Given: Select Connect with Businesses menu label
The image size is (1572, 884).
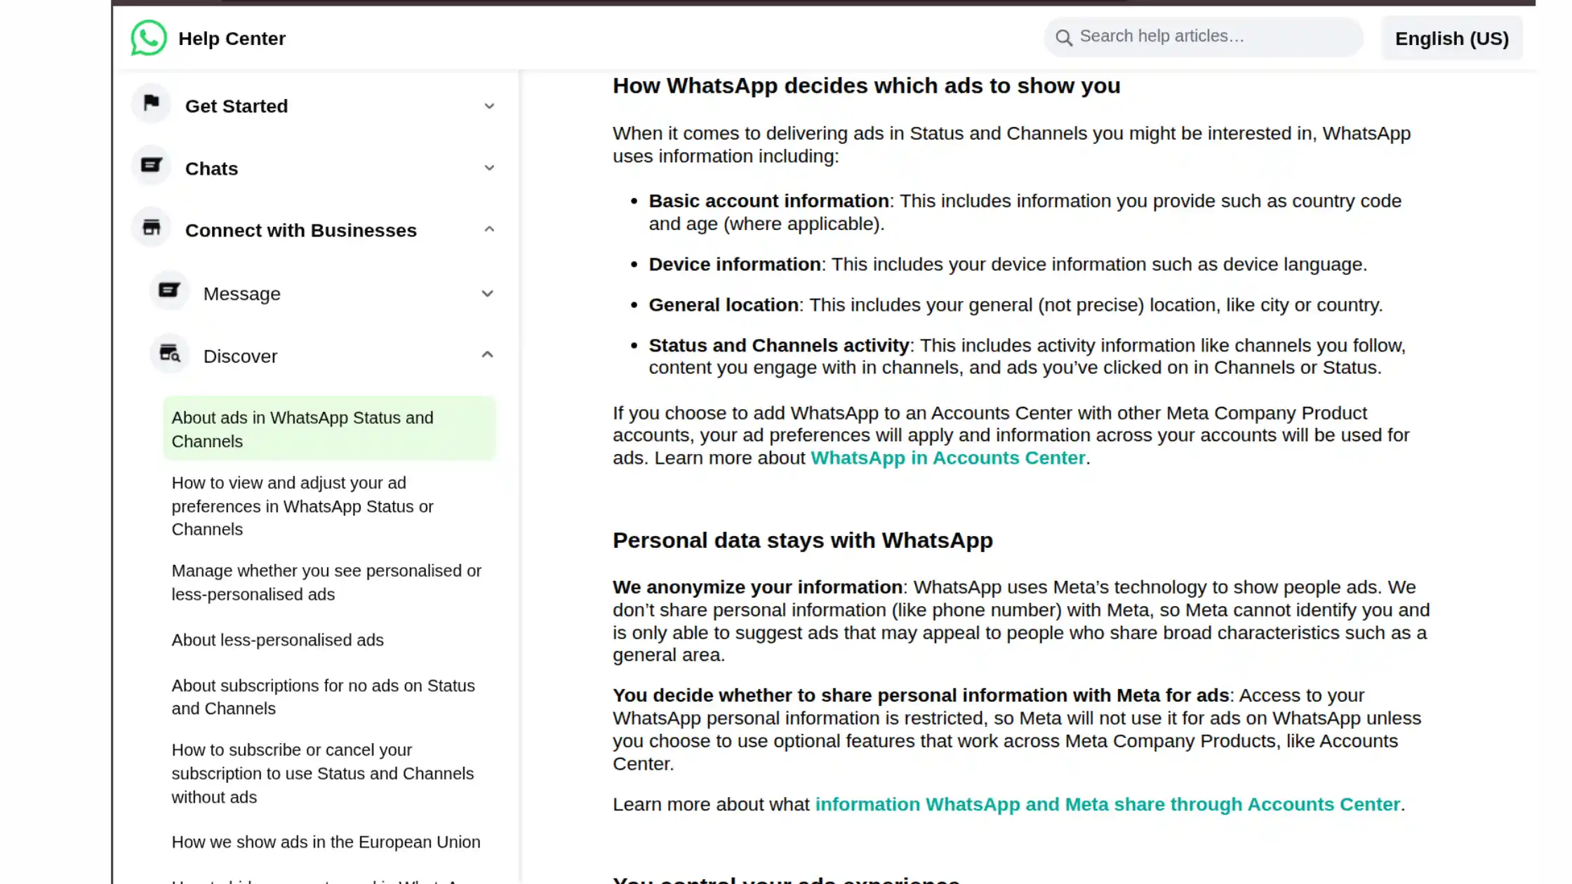Looking at the screenshot, I should coord(300,230).
